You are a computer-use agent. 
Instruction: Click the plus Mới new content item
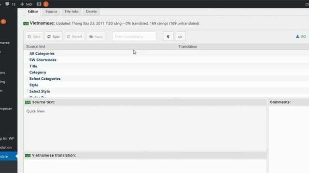coord(26,4)
